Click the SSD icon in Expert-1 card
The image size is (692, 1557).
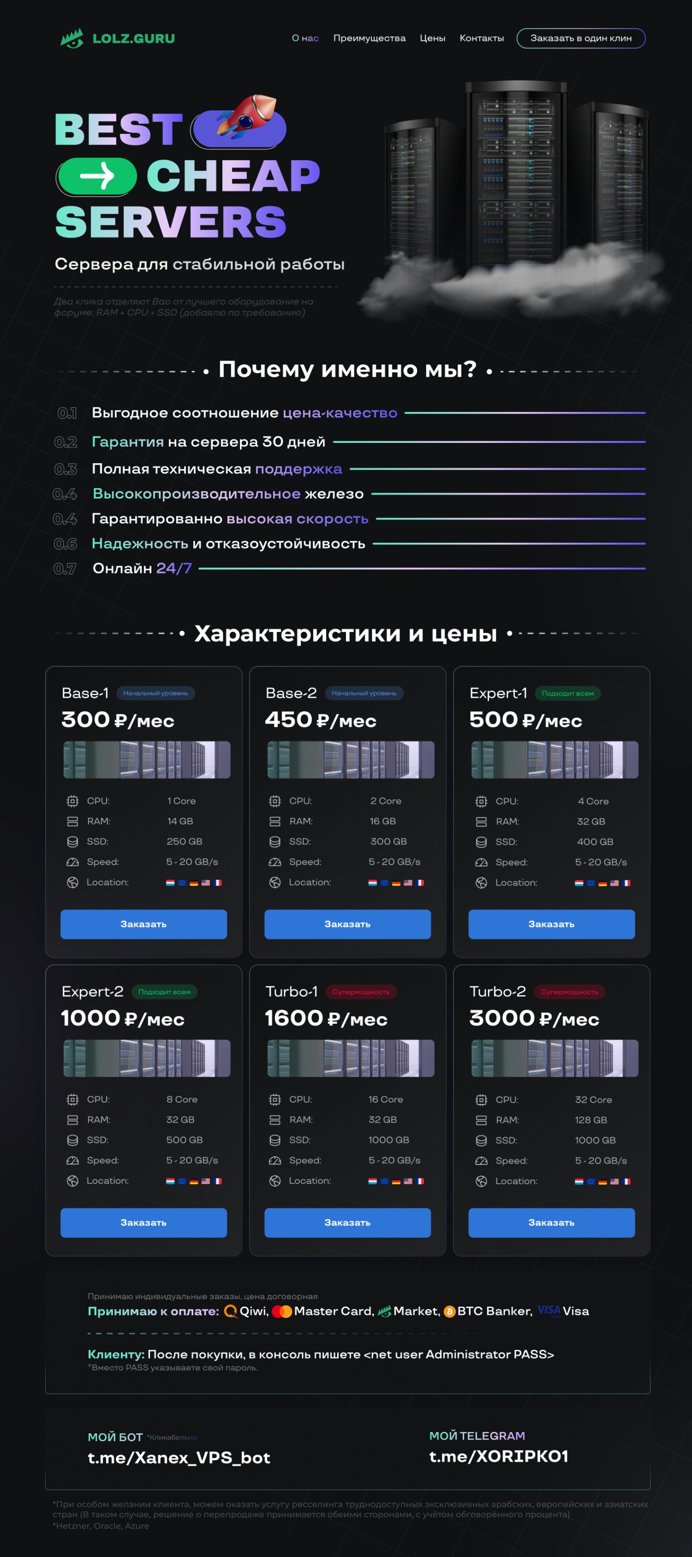(481, 842)
